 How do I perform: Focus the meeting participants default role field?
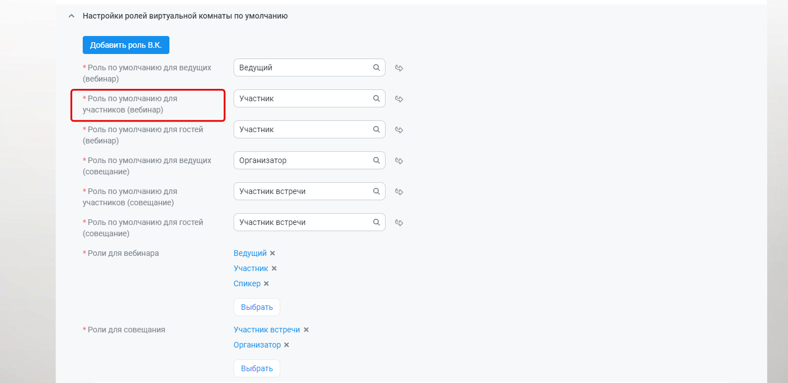click(x=310, y=191)
